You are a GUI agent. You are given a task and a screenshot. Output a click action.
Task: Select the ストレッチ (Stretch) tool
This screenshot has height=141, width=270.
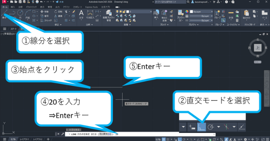[46, 20]
